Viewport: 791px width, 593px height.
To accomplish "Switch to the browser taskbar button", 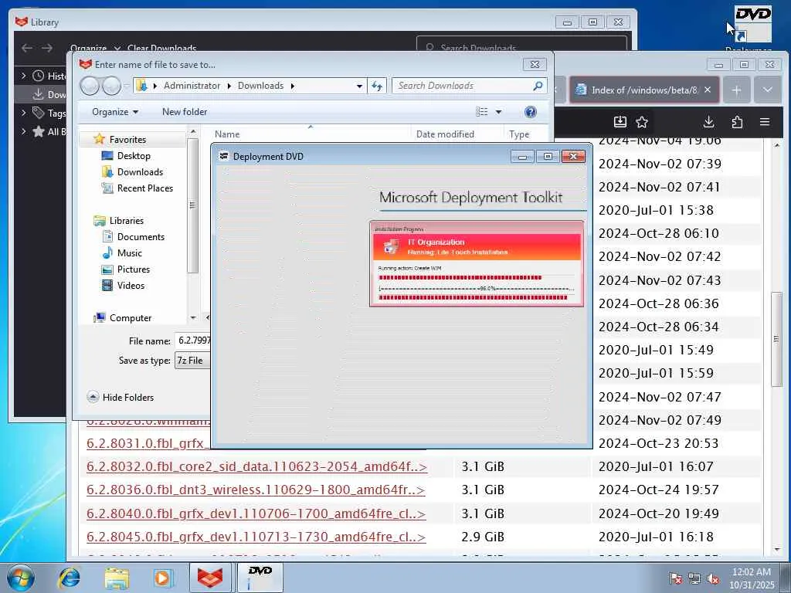I will 210,578.
